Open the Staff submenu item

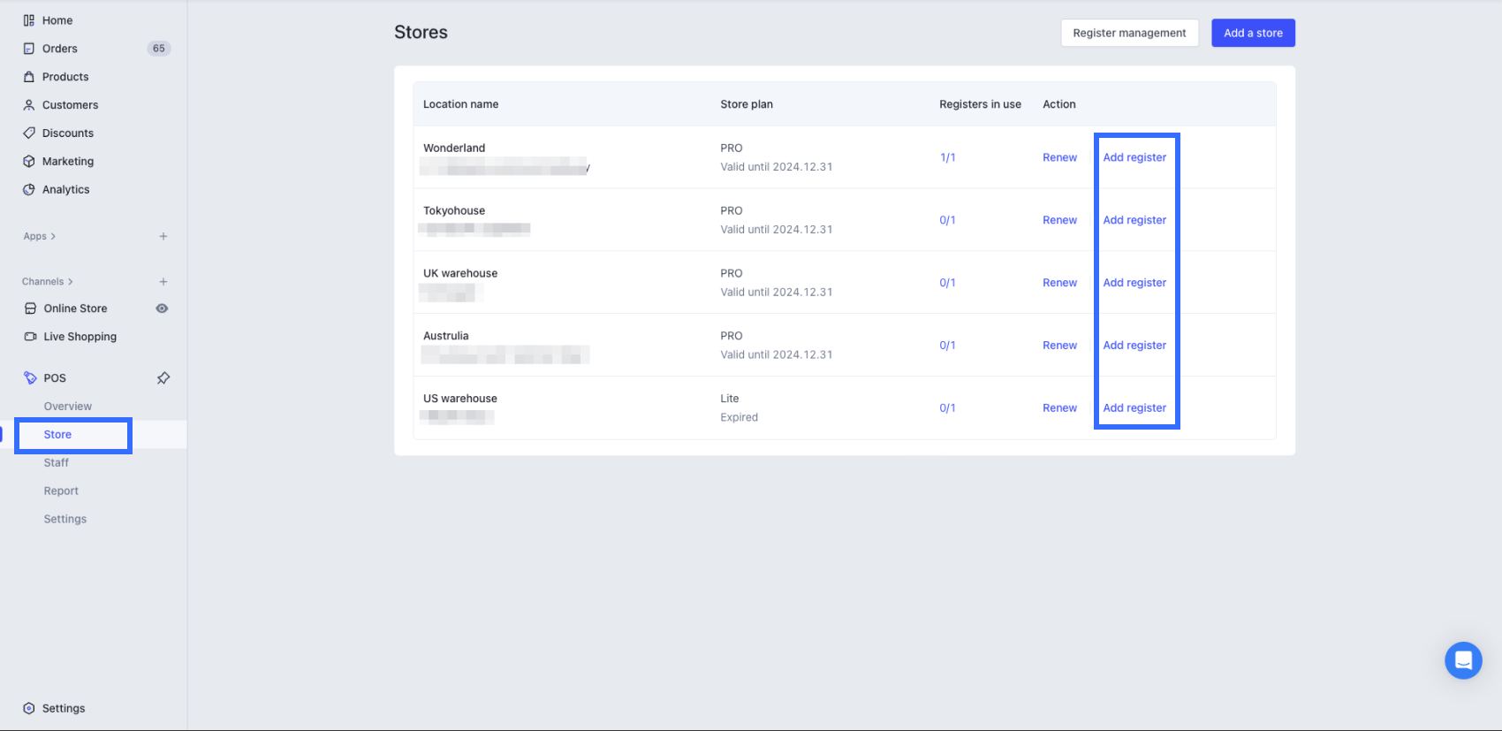pyautogui.click(x=57, y=463)
